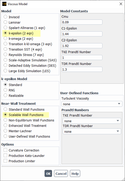Viewport: 125px width, 181px height.
Task: Choose Enhanced Wall Treatment
Action: (5, 126)
